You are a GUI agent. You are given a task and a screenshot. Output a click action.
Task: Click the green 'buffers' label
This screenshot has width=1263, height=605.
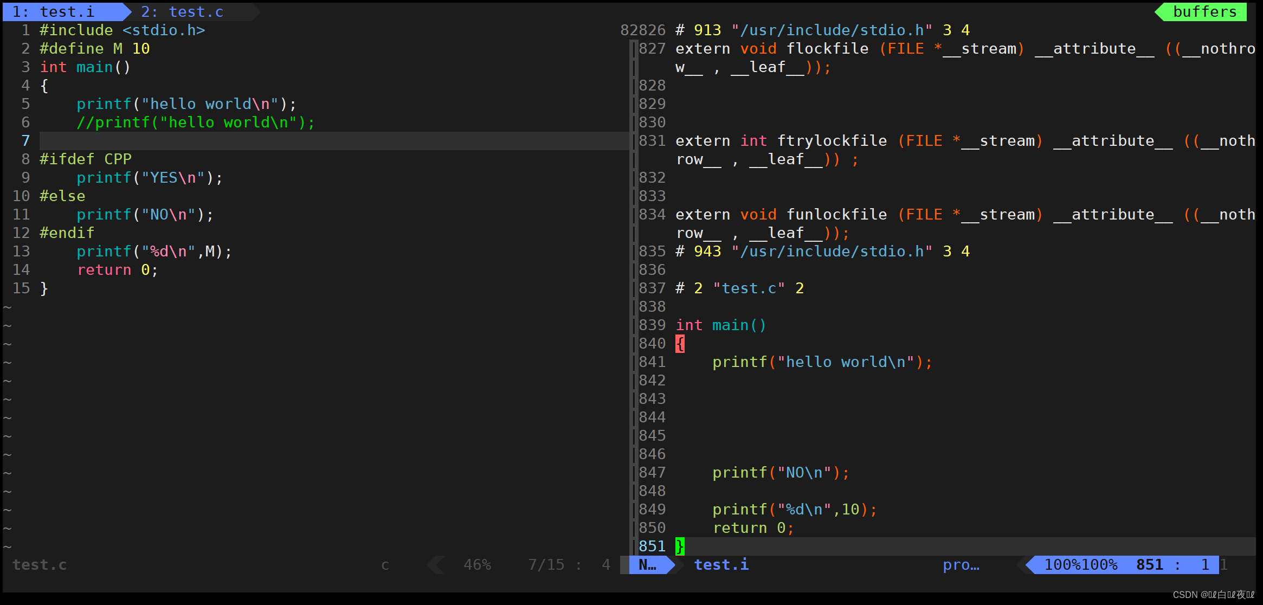[1204, 12]
